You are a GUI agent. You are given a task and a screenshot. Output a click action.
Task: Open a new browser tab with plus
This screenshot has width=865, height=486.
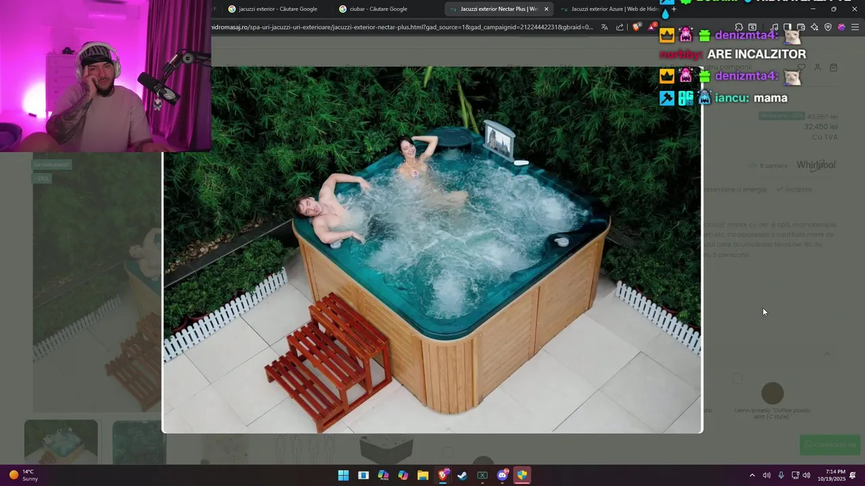(x=674, y=9)
